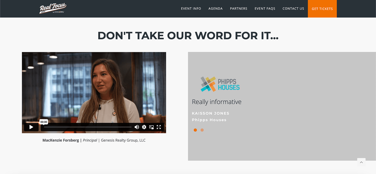Open the Contact Us link

coord(293,9)
